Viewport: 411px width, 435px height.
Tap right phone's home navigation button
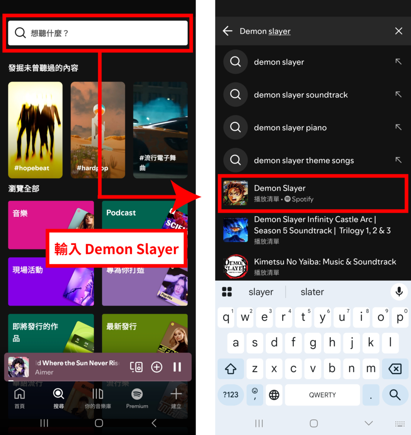(x=314, y=424)
